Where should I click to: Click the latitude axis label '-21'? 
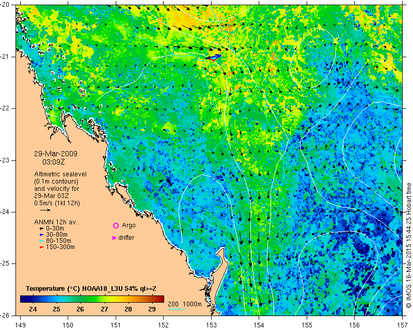5,57
